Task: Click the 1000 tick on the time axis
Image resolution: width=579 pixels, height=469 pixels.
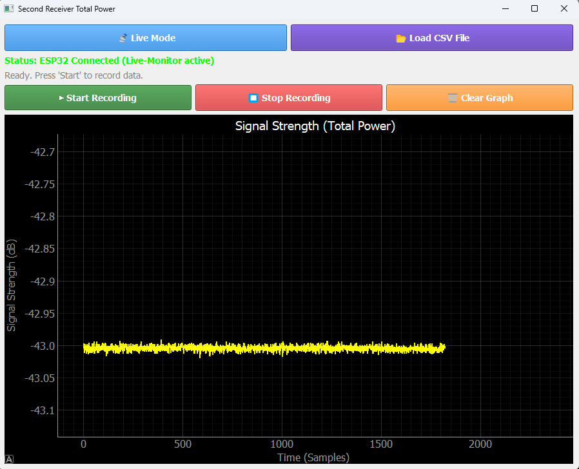Action: click(x=282, y=444)
